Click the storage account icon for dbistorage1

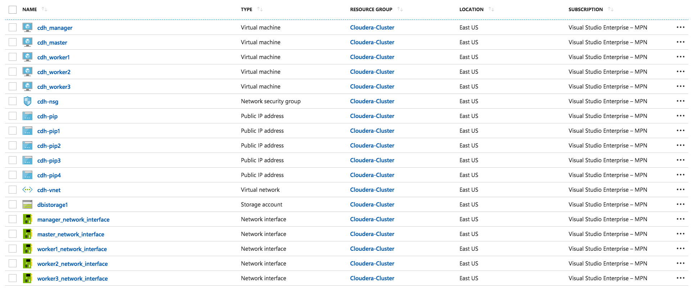click(27, 204)
